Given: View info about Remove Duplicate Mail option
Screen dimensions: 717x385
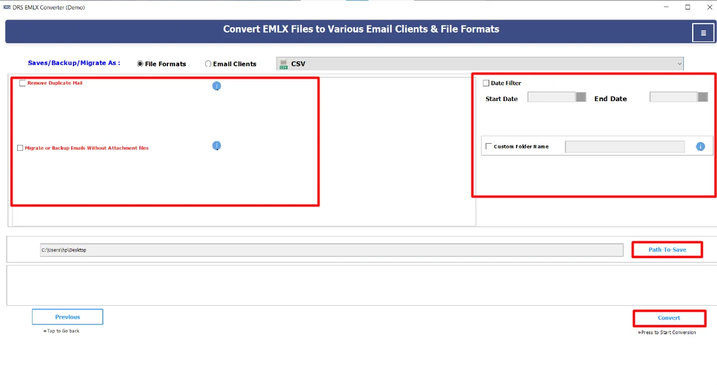Looking at the screenshot, I should (x=217, y=85).
